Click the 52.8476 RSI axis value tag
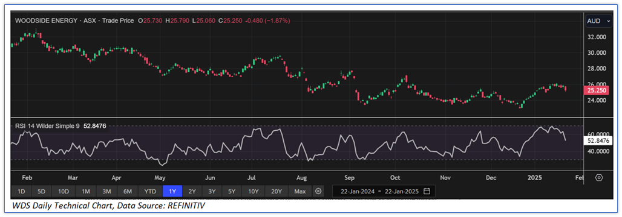Image resolution: width=622 pixels, height=217 pixels. pos(598,140)
